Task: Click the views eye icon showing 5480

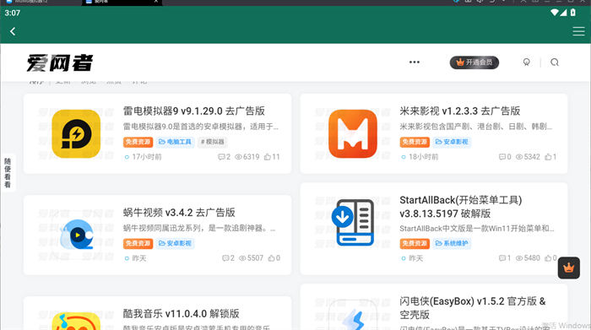Action: pyautogui.click(x=519, y=258)
